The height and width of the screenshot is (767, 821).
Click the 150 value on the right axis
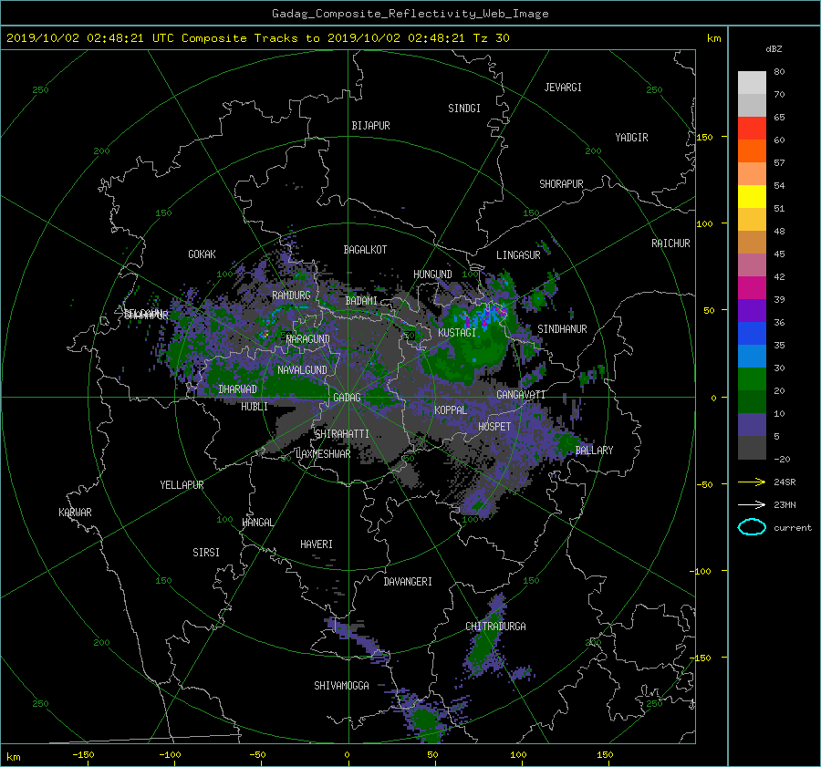pyautogui.click(x=705, y=137)
